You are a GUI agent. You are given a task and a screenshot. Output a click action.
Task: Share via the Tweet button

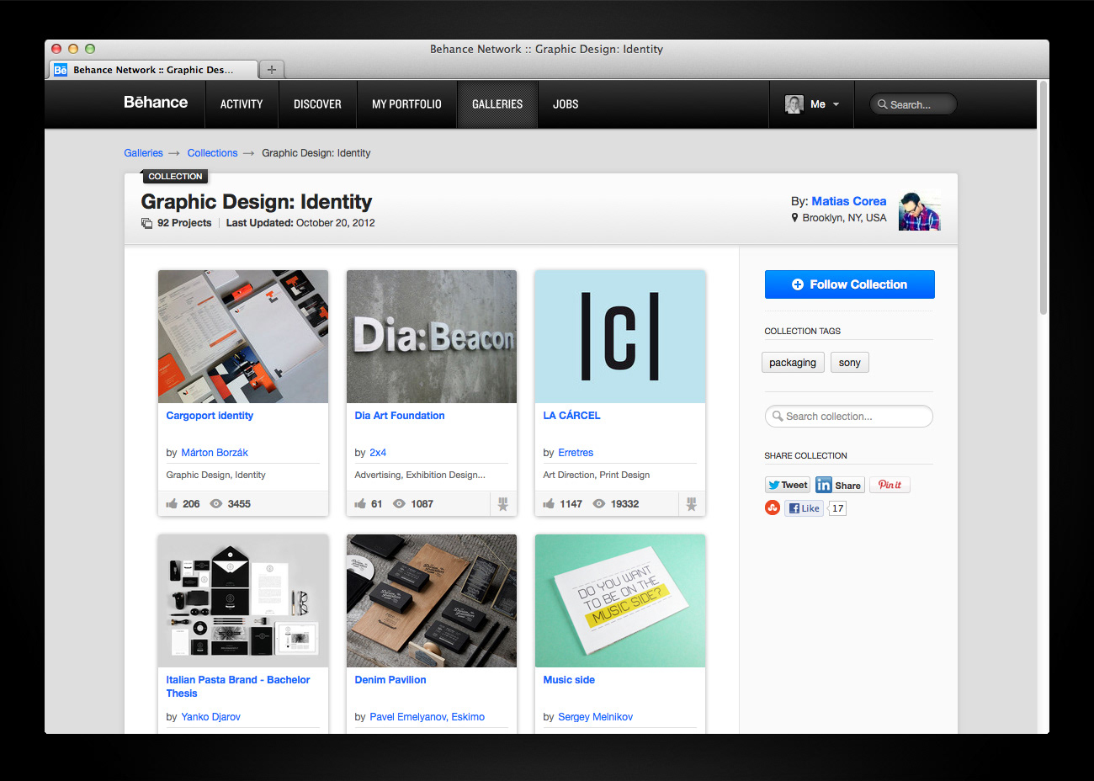[788, 485]
